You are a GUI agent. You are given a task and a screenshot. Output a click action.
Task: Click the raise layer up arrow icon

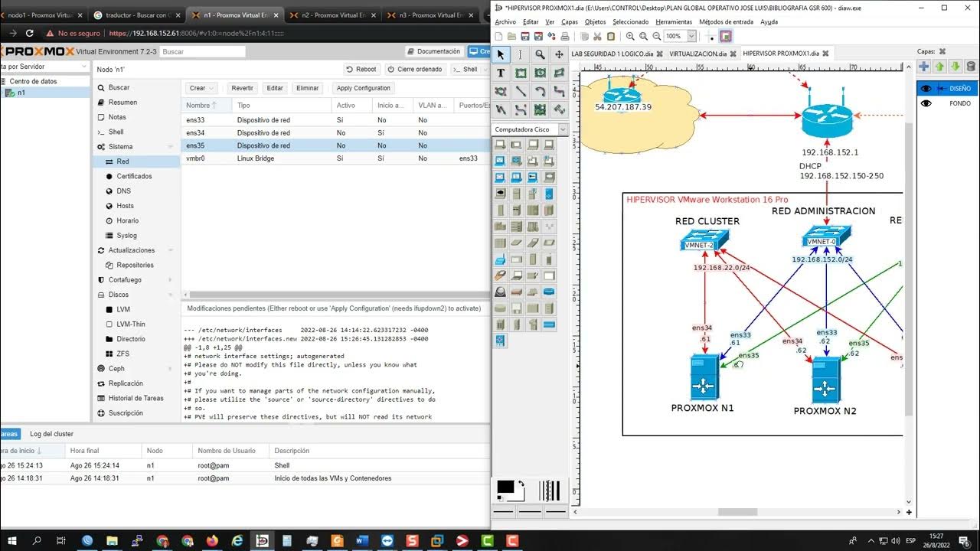pyautogui.click(x=939, y=67)
